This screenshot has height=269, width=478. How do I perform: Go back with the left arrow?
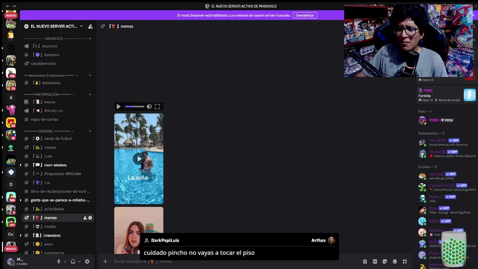pyautogui.click(x=8, y=6)
